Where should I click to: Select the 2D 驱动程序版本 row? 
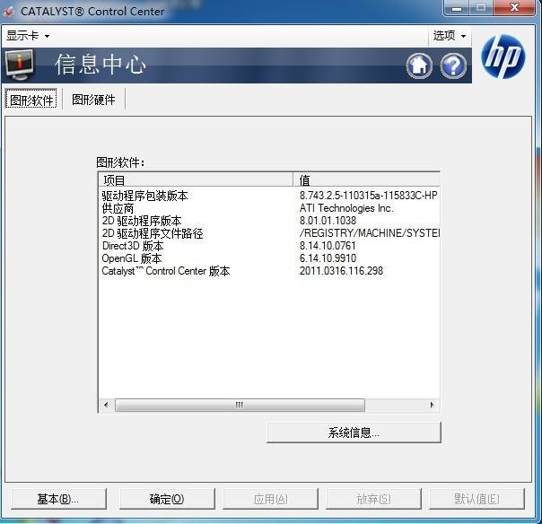(x=269, y=221)
